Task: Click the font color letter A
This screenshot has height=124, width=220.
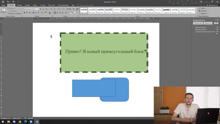Action: [x=49, y=13]
